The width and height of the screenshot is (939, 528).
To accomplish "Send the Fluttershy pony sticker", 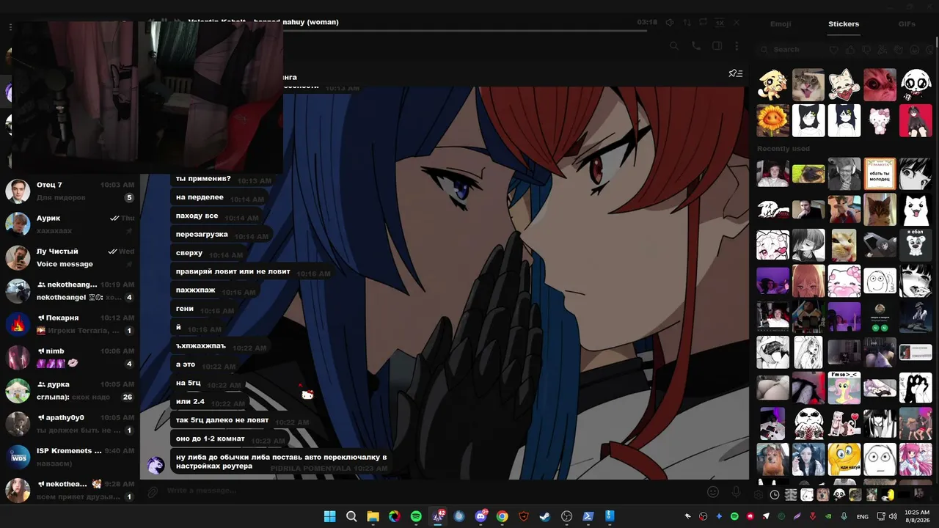I will 844,387.
